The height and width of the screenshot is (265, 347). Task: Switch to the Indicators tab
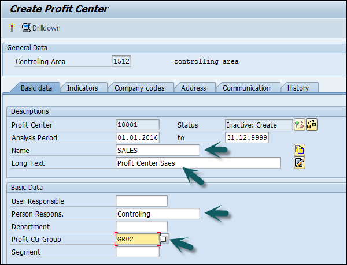pyautogui.click(x=82, y=88)
